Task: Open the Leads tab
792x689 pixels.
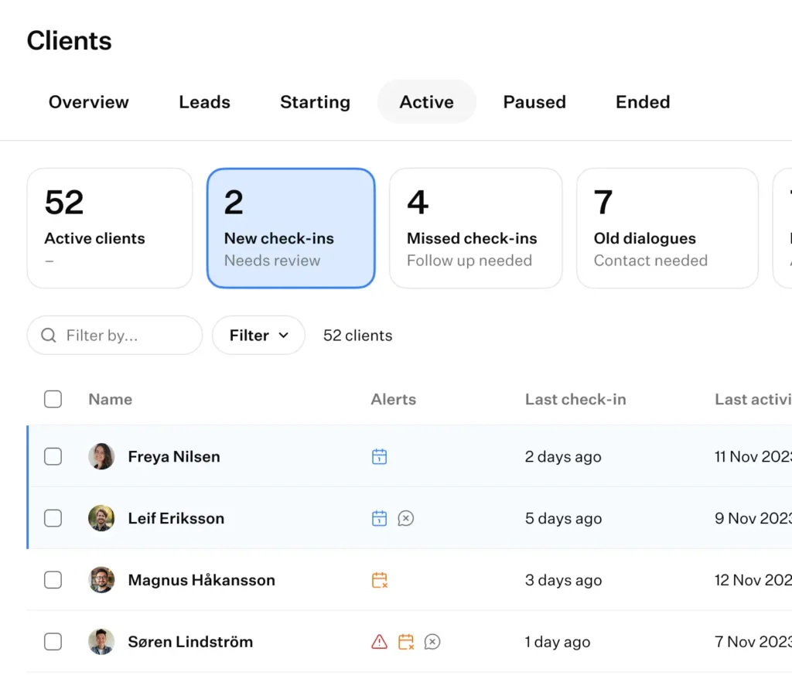Action: point(204,101)
